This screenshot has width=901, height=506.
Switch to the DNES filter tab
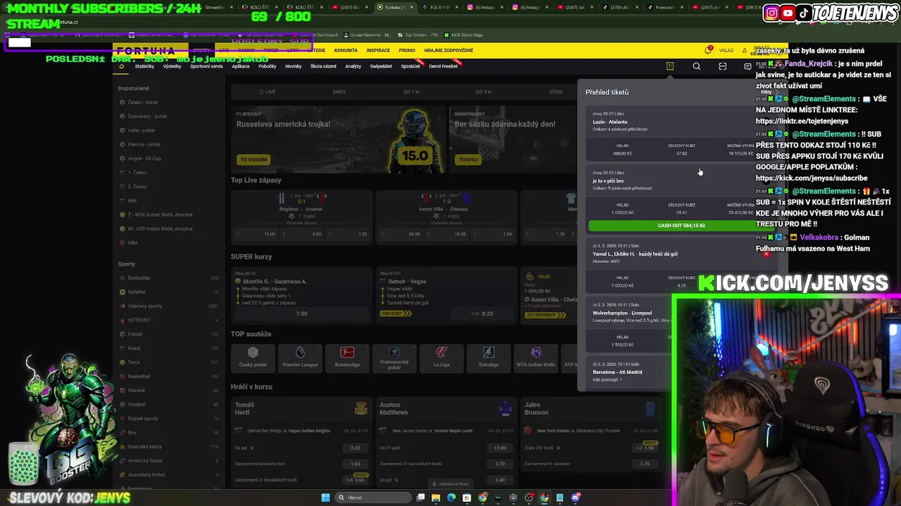[339, 92]
